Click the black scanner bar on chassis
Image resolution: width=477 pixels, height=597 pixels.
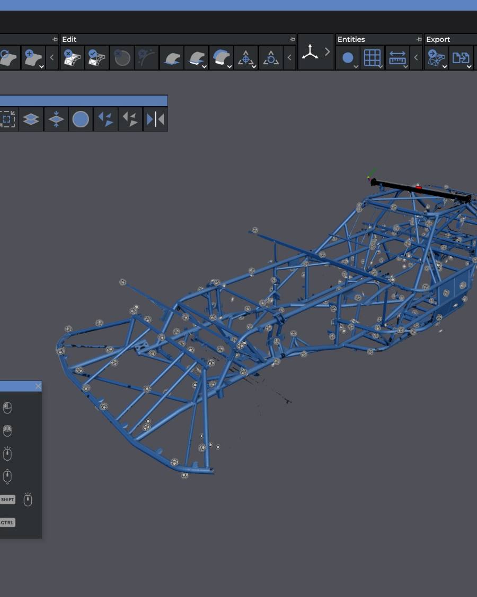pyautogui.click(x=421, y=190)
